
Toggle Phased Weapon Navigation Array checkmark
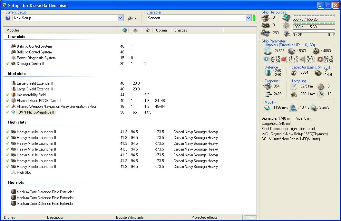coord(8,106)
